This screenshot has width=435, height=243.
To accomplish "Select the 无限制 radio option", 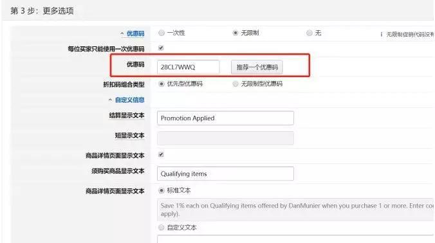I will point(236,33).
